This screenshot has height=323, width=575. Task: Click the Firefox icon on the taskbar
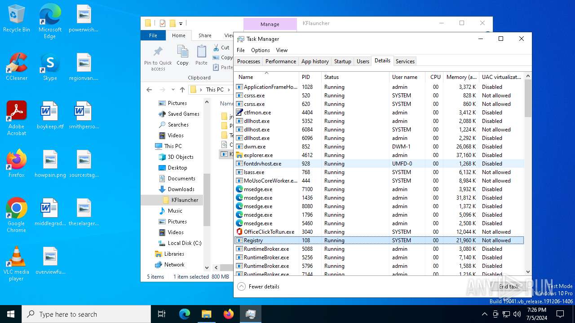pyautogui.click(x=229, y=314)
